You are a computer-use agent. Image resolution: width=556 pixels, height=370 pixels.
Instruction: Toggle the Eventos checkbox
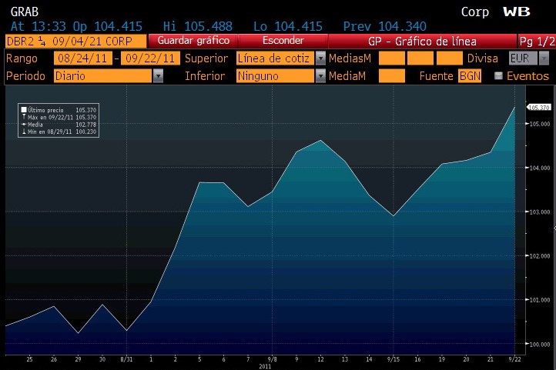coord(498,76)
